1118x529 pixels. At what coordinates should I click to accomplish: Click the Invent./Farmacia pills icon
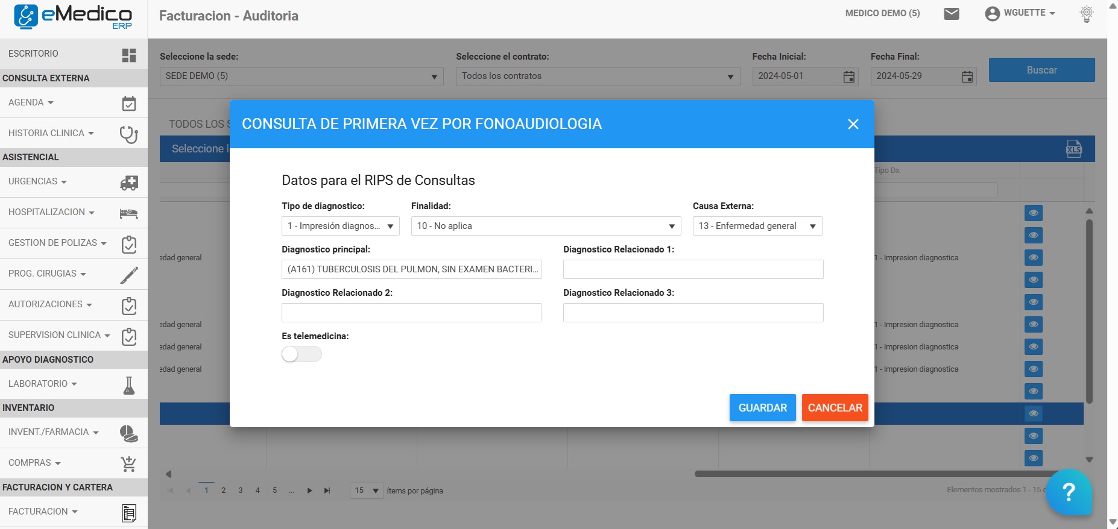(129, 433)
